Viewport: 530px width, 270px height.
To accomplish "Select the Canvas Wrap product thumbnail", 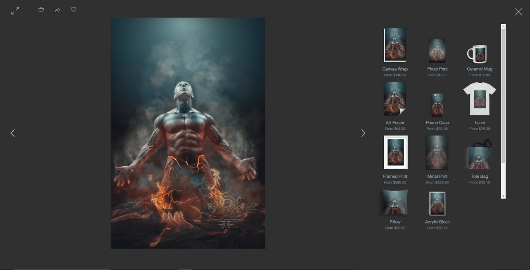I will 395,45.
